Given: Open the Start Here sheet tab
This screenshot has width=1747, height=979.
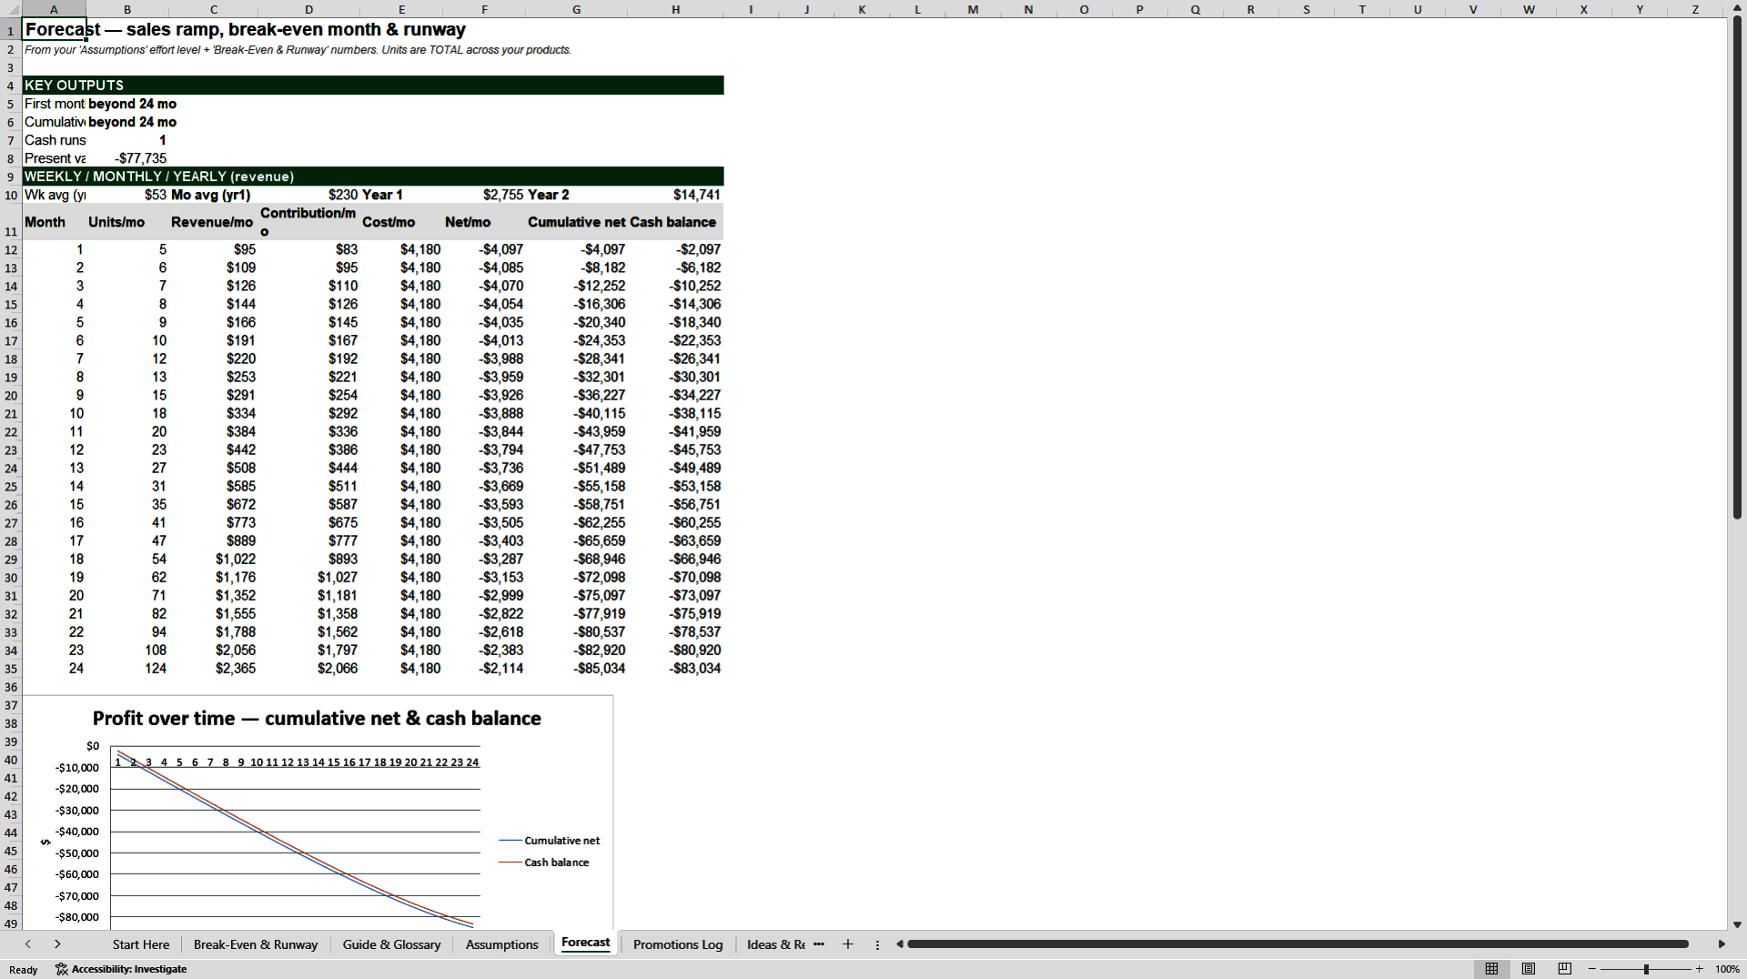Looking at the screenshot, I should [140, 944].
